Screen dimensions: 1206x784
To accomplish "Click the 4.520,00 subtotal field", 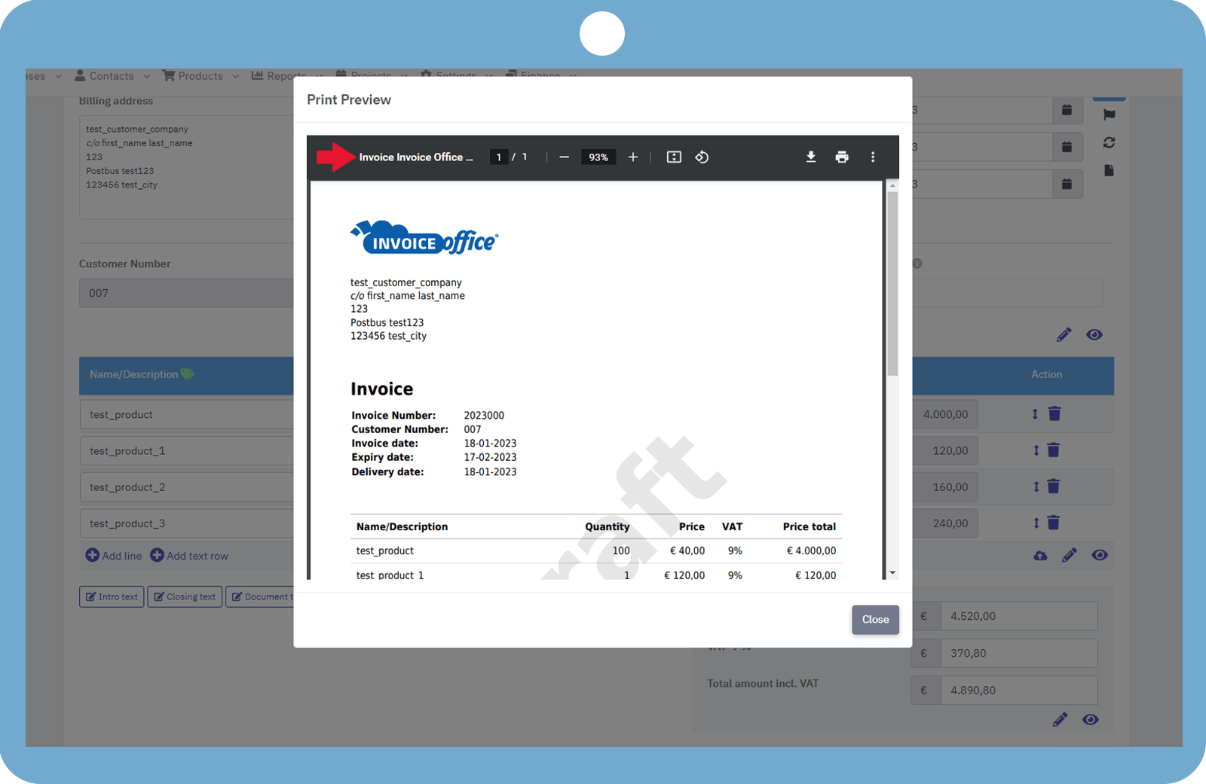I will tap(1019, 616).
